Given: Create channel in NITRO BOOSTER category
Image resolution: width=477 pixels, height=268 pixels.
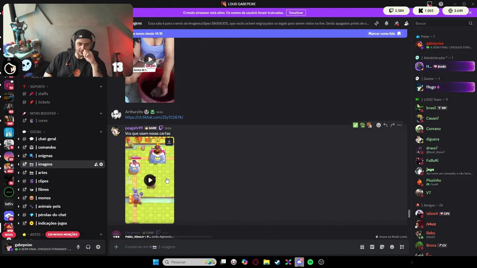Looking at the screenshot, I should pyautogui.click(x=101, y=114).
